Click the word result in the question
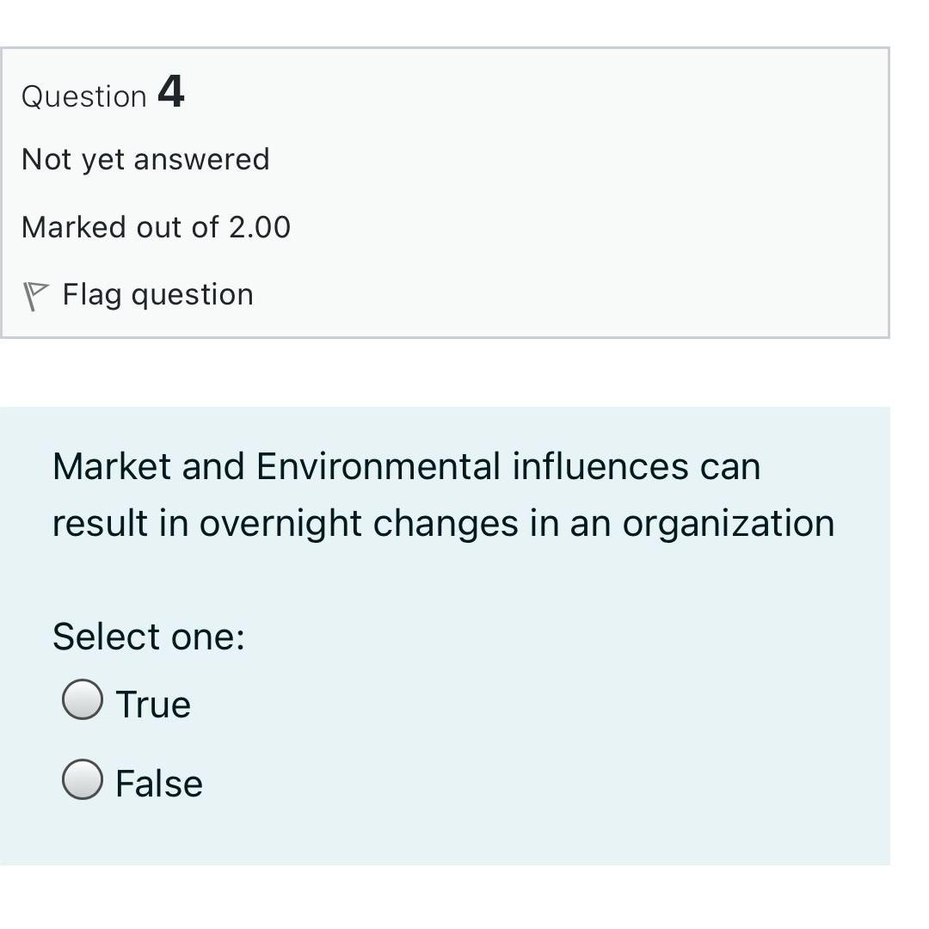929x929 pixels. (99, 523)
